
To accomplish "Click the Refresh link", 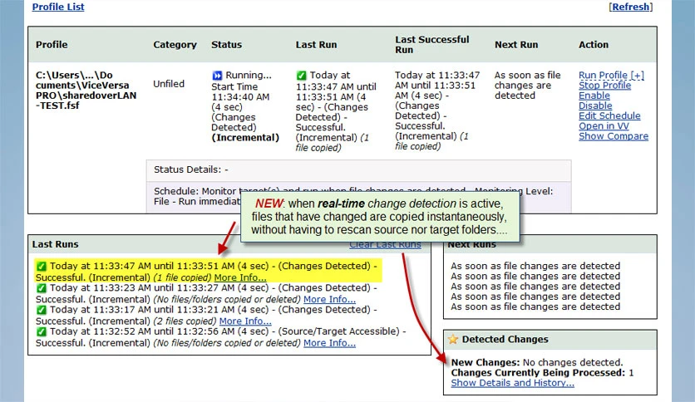I will tap(631, 7).
